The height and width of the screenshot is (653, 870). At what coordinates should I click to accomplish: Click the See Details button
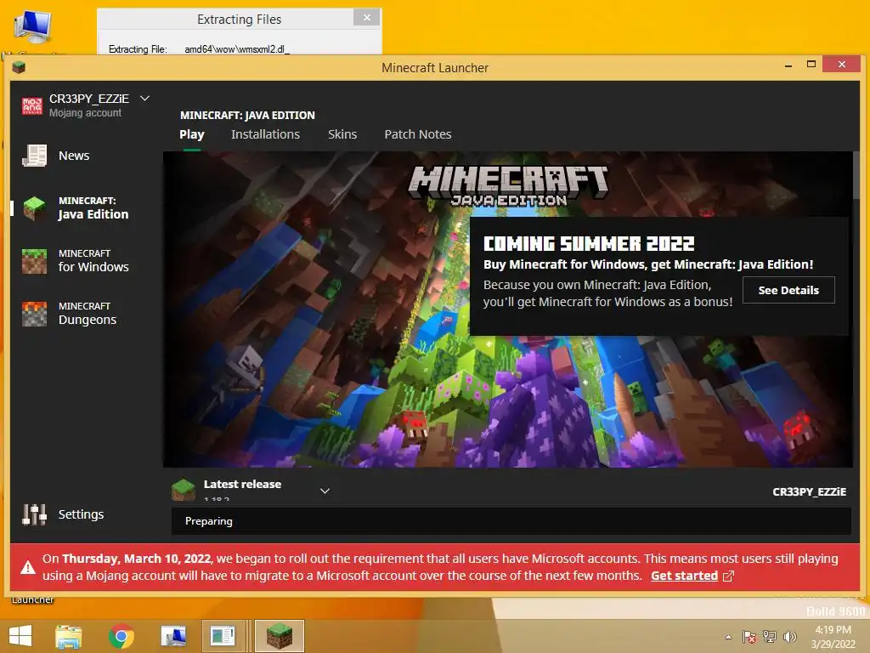coord(788,290)
